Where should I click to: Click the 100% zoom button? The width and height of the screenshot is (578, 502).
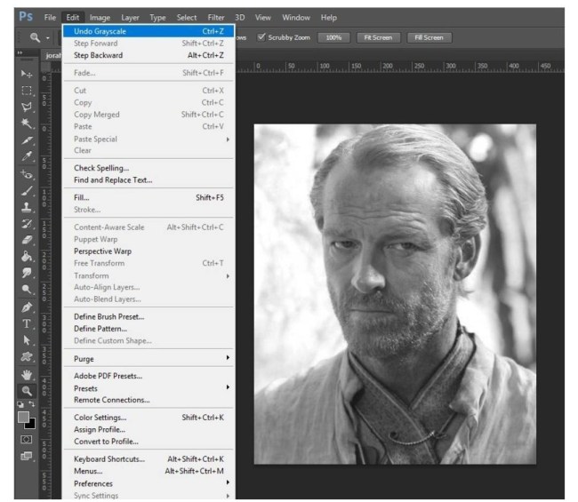coord(333,37)
